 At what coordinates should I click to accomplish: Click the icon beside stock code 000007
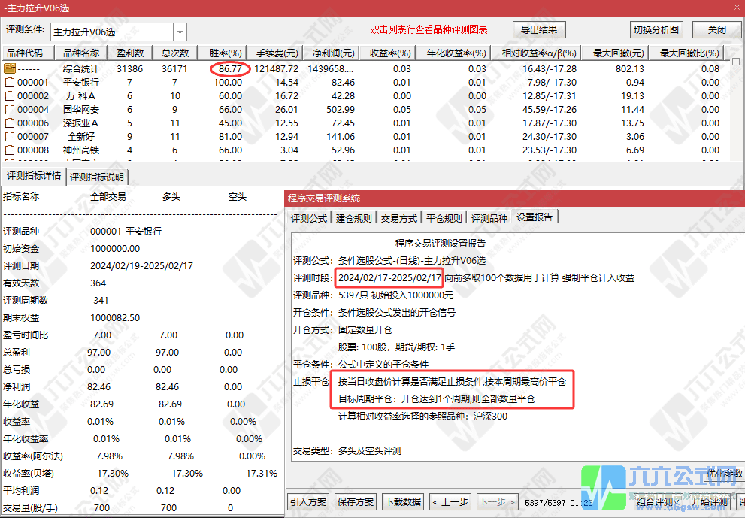point(10,137)
